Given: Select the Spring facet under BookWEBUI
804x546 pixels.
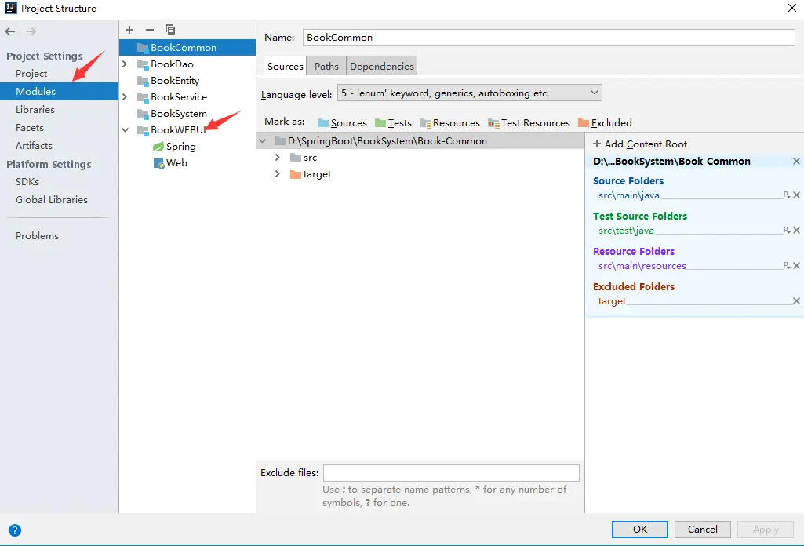Looking at the screenshot, I should pyautogui.click(x=174, y=147).
